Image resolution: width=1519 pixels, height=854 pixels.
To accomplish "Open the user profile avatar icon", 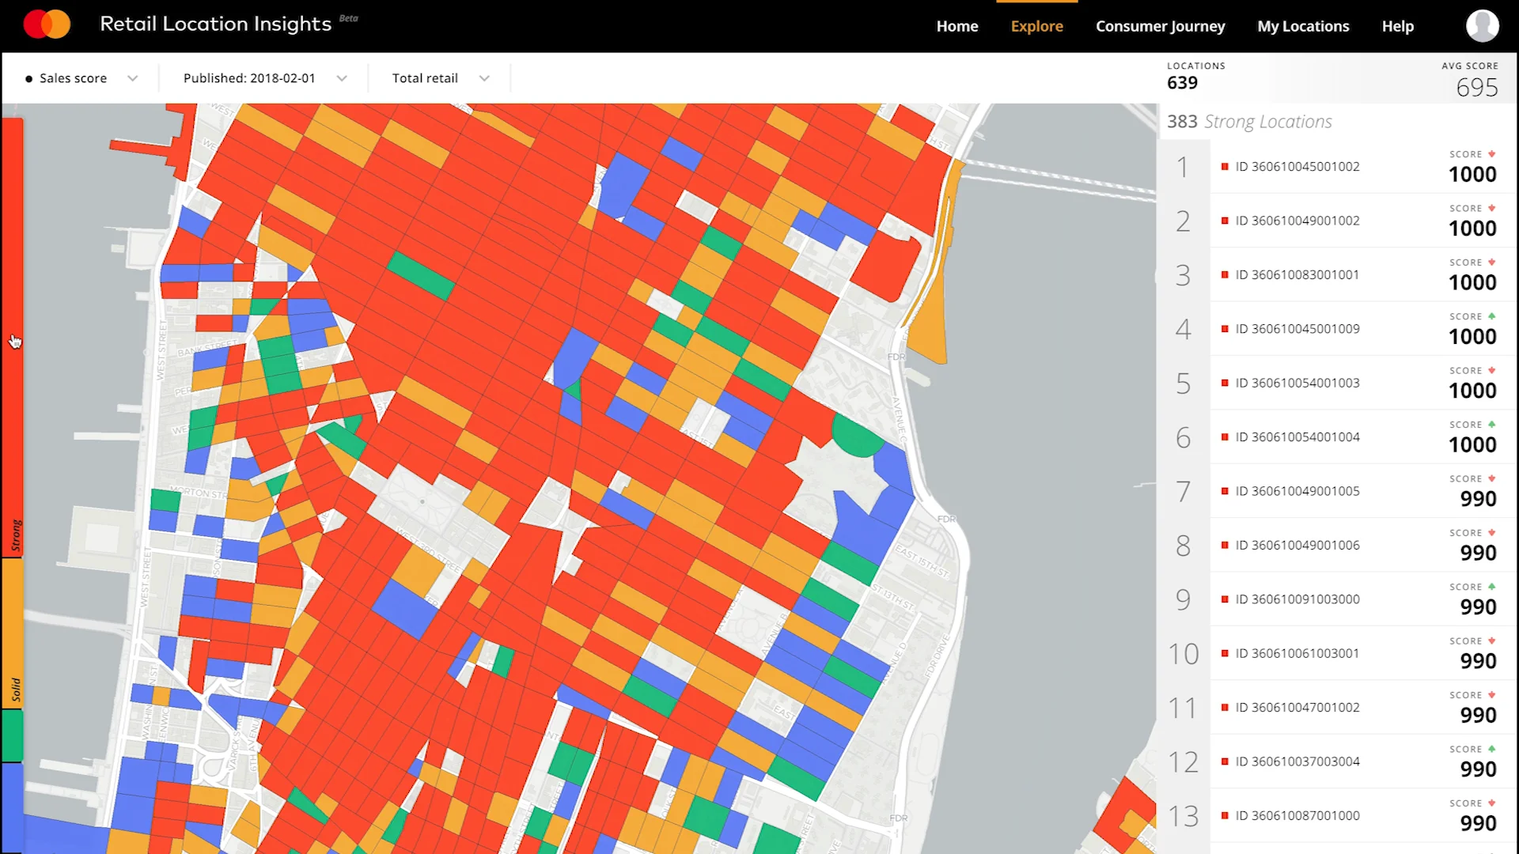I will point(1483,25).
